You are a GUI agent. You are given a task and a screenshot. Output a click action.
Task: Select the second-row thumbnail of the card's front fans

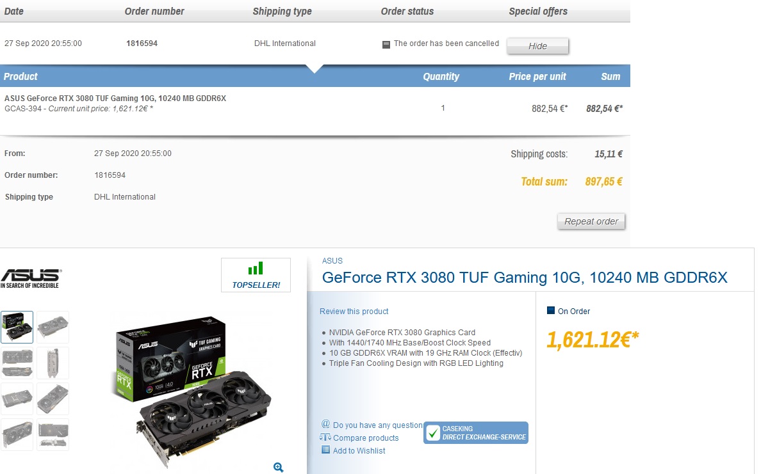(x=17, y=363)
